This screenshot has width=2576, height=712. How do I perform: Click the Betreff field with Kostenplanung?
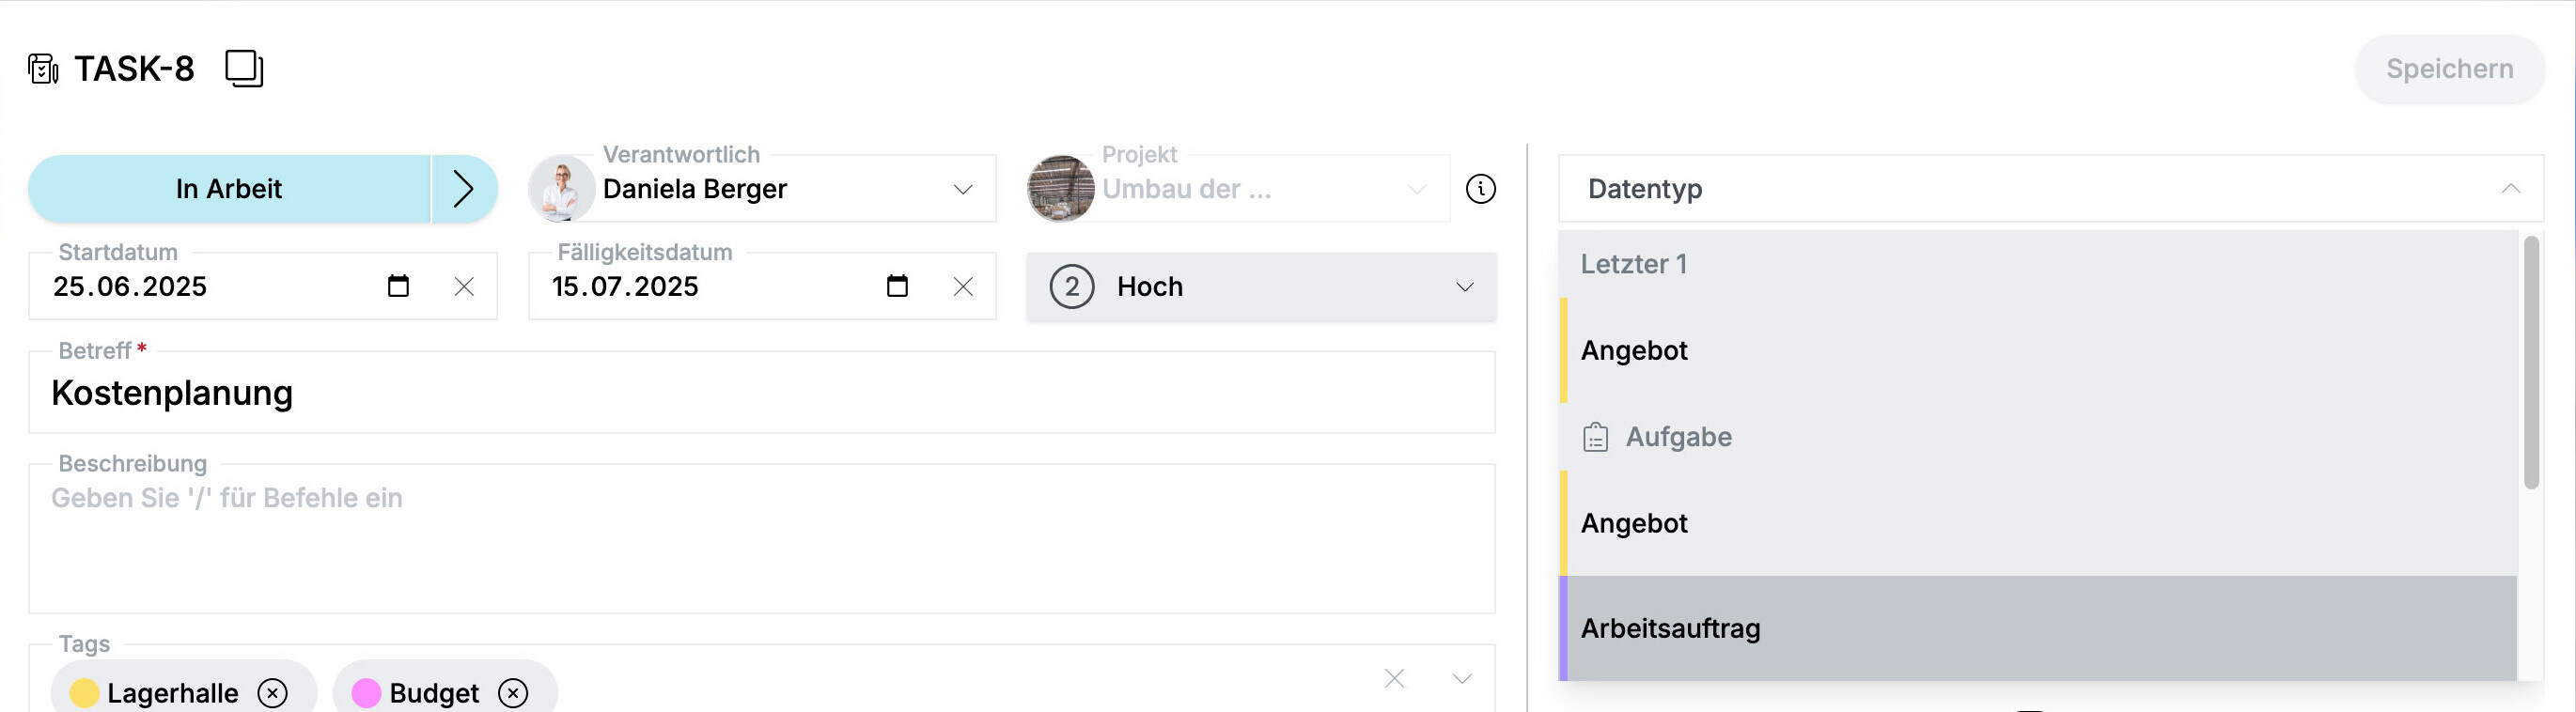pos(762,393)
